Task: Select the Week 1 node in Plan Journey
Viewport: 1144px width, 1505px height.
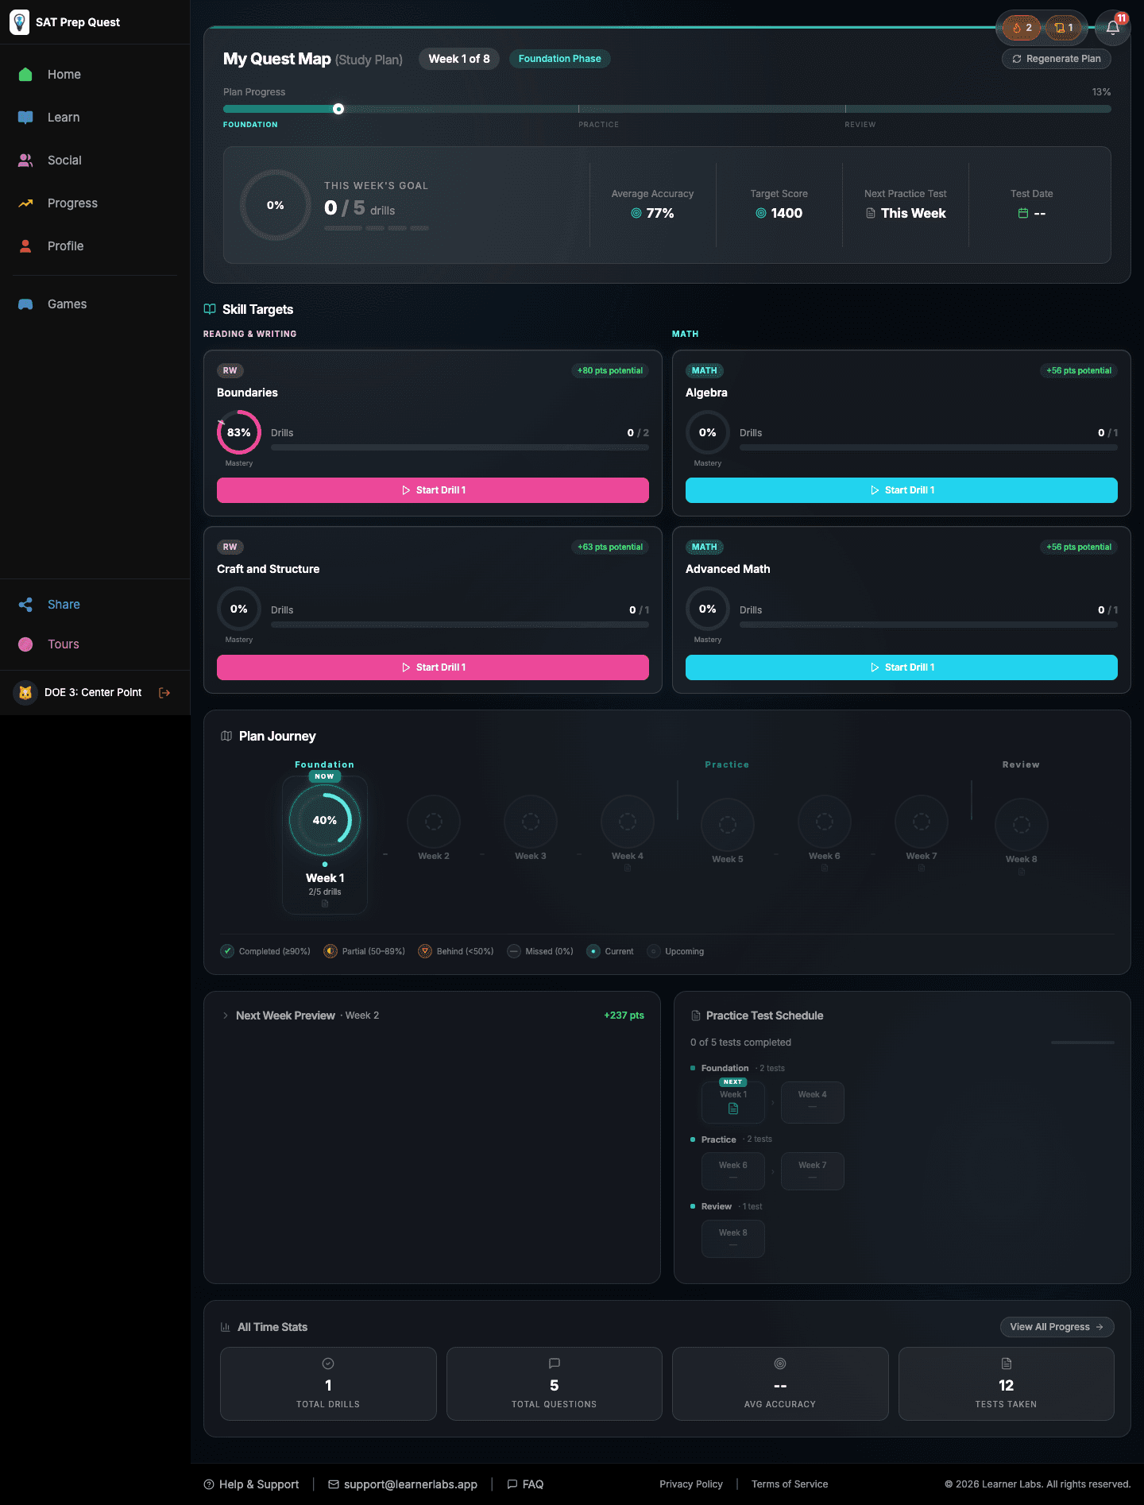Action: click(324, 821)
